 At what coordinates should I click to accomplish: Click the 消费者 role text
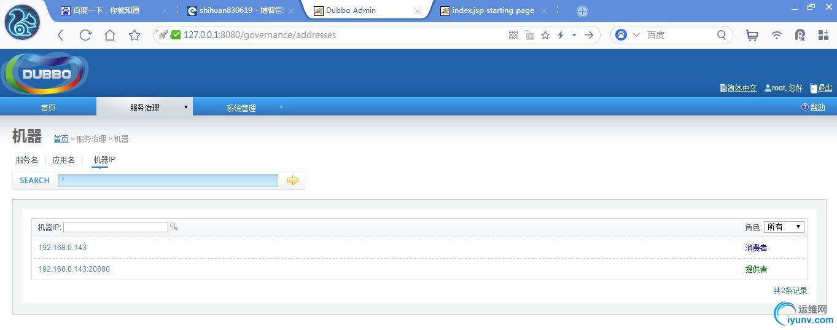click(x=756, y=248)
